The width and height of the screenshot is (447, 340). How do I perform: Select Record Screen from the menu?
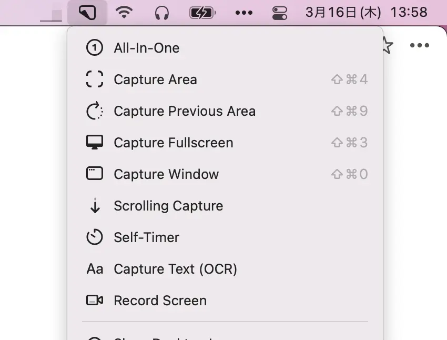pyautogui.click(x=225, y=301)
